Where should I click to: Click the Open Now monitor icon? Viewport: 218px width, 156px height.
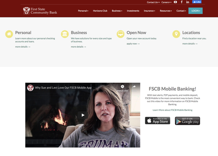120,34
